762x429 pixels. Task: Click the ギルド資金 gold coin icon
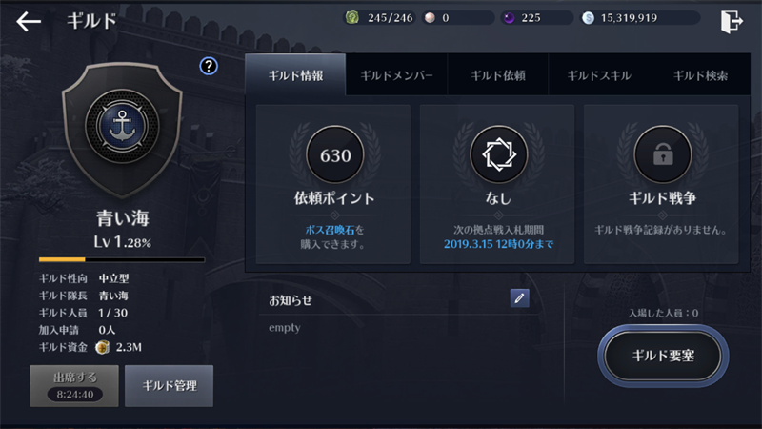[x=102, y=347]
